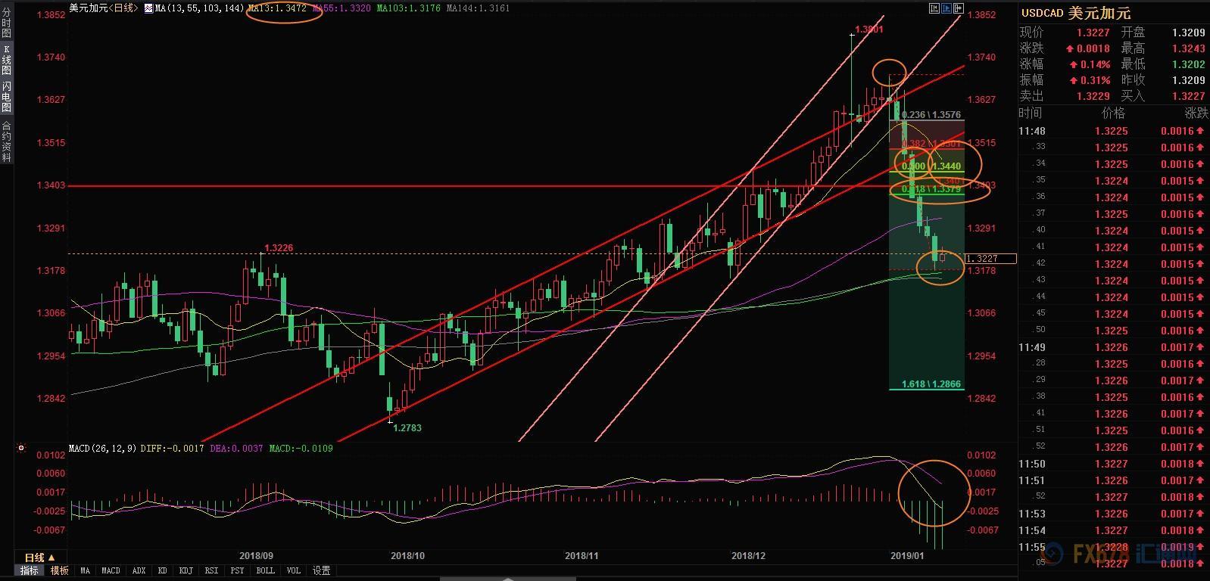Apply the KDJ indicator button

pyautogui.click(x=186, y=570)
